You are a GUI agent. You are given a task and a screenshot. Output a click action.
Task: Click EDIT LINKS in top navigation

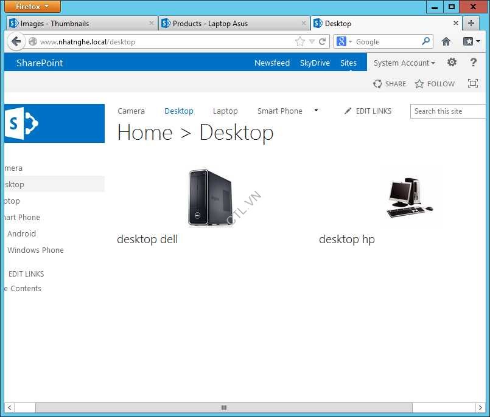(368, 111)
